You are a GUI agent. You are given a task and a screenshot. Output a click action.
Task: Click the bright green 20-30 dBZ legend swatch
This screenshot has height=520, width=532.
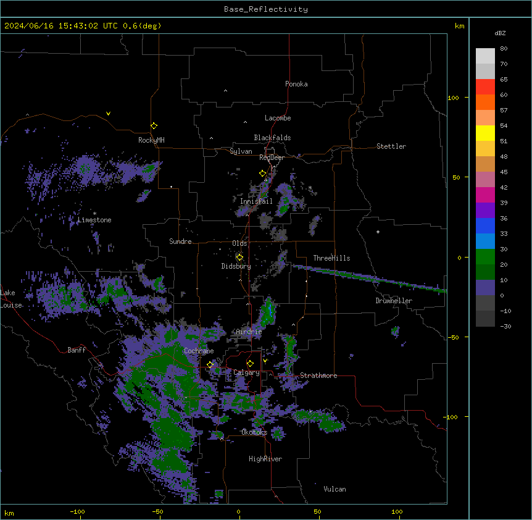(485, 257)
